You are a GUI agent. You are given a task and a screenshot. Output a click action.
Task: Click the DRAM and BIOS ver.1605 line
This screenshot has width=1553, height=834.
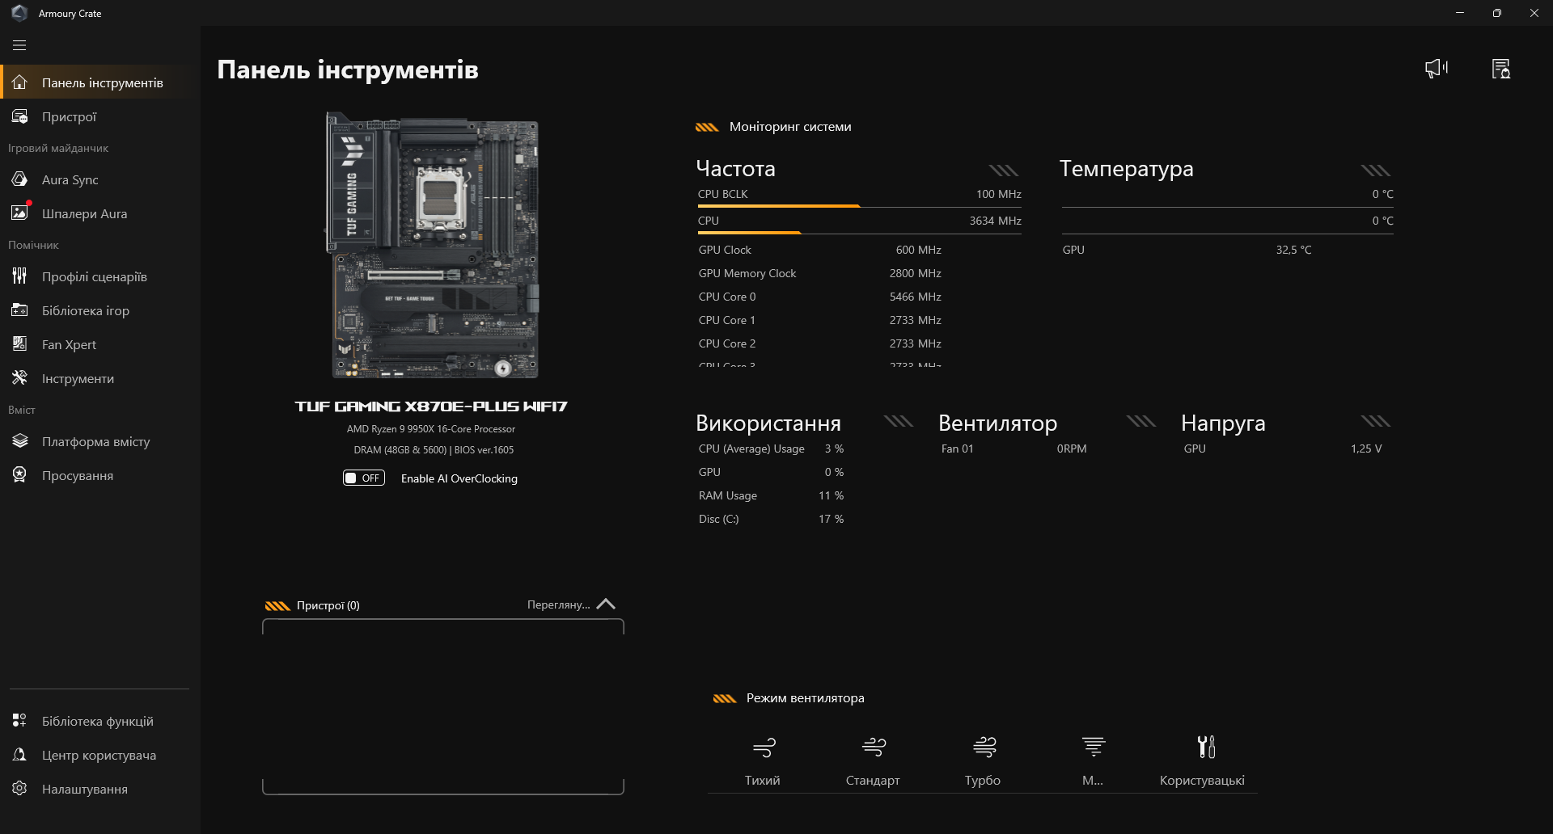(434, 450)
